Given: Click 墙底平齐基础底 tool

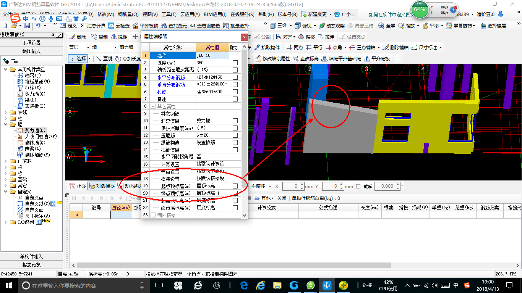Looking at the screenshot, I should [x=341, y=58].
